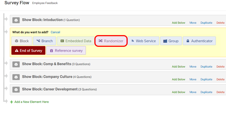Click the green plus icon to add element
The height and width of the screenshot is (113, 226).
11,102
